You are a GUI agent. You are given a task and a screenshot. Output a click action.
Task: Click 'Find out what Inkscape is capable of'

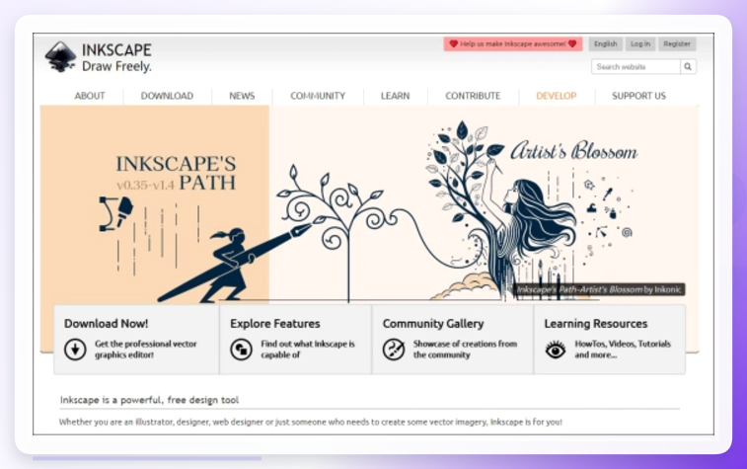tap(308, 350)
